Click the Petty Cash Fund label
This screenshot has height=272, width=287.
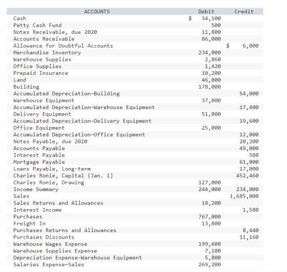pyautogui.click(x=37, y=25)
